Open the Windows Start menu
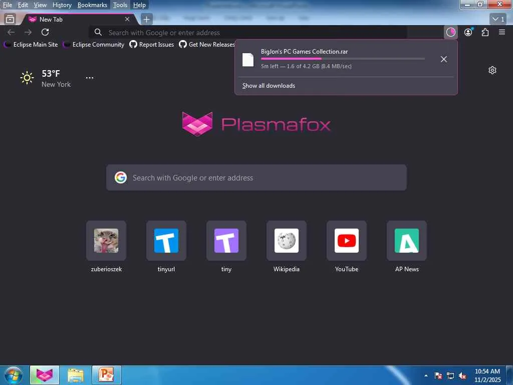This screenshot has height=385, width=513. (14, 375)
